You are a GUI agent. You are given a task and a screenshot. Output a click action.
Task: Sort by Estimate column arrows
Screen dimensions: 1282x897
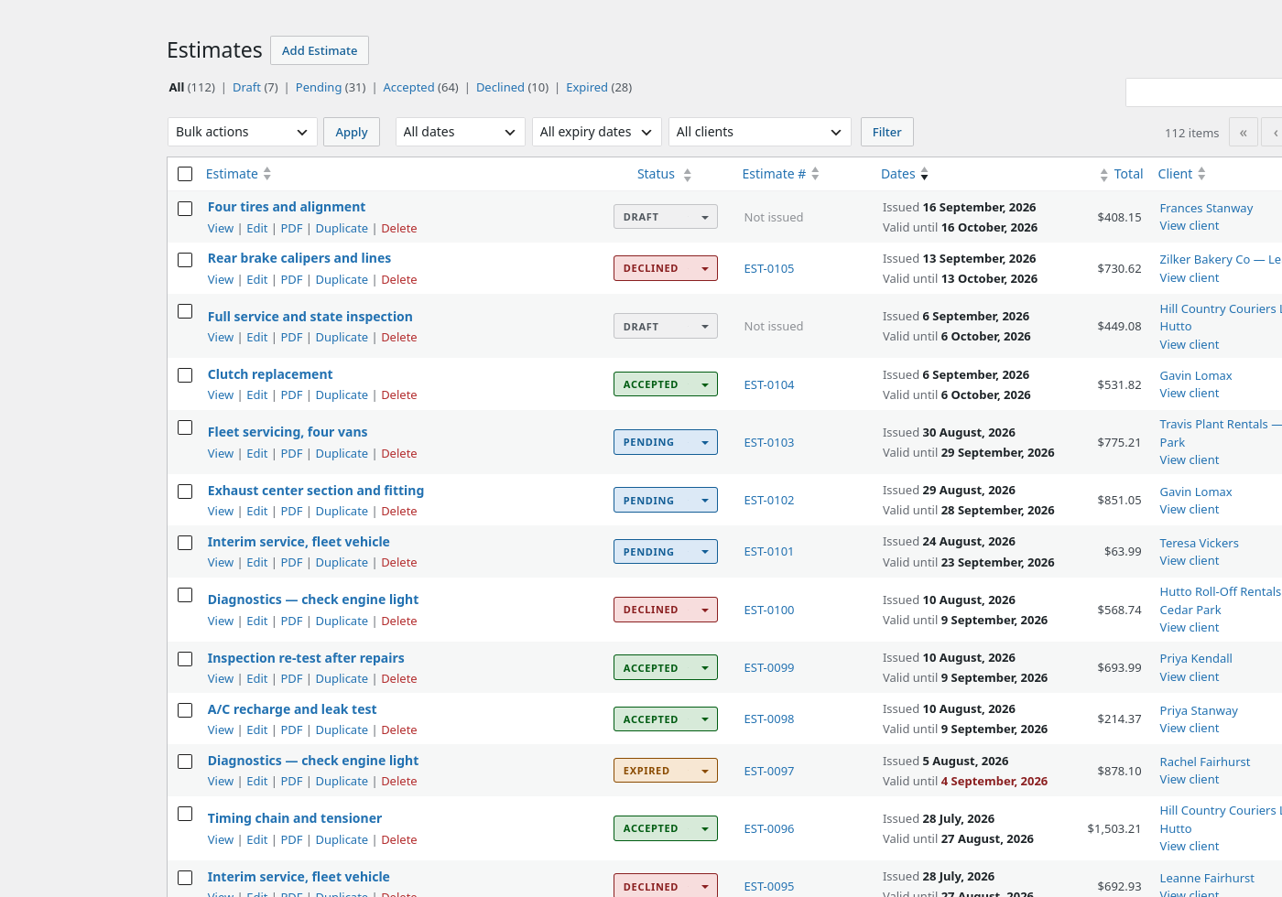[266, 174]
